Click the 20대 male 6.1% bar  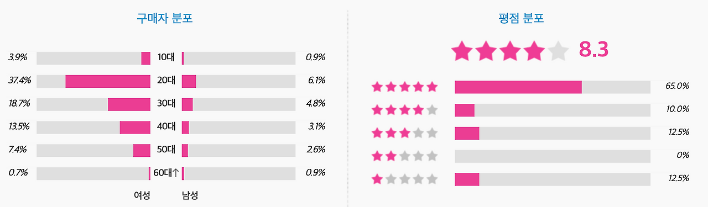[x=238, y=81]
